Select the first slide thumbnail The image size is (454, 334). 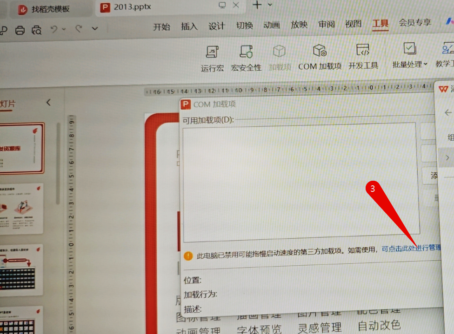[x=21, y=148]
